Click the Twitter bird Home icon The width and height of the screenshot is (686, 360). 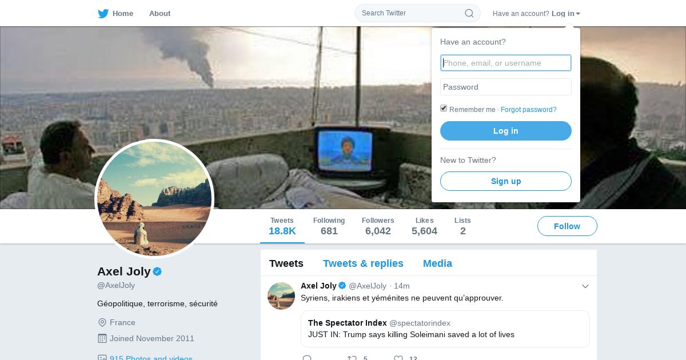(x=103, y=13)
